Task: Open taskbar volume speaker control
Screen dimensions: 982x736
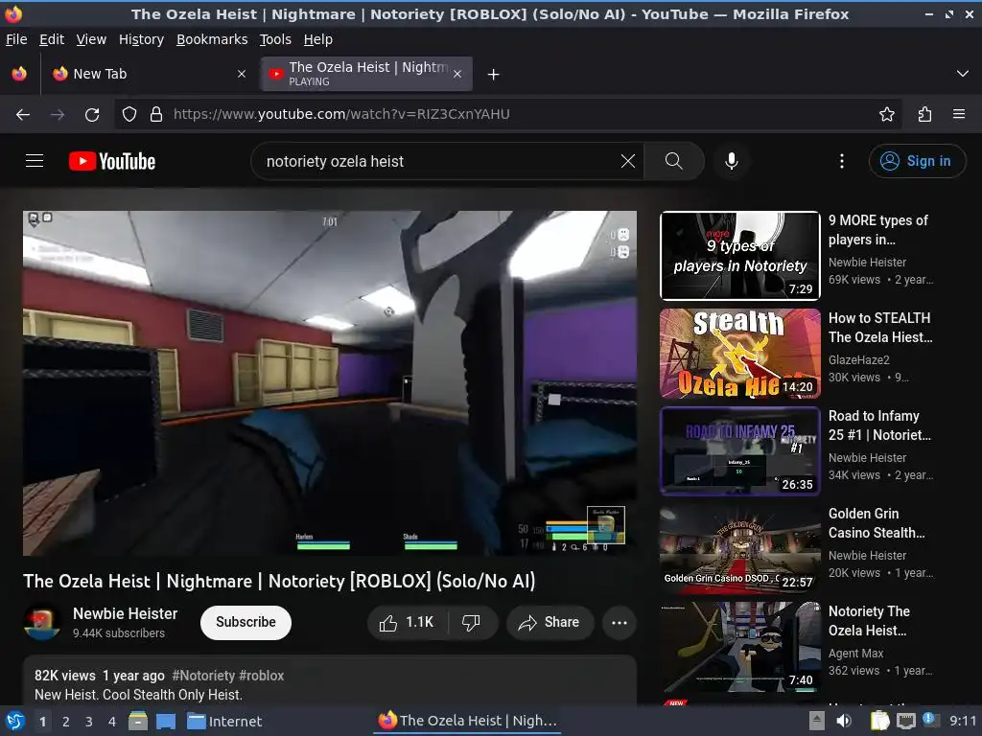Action: point(844,721)
